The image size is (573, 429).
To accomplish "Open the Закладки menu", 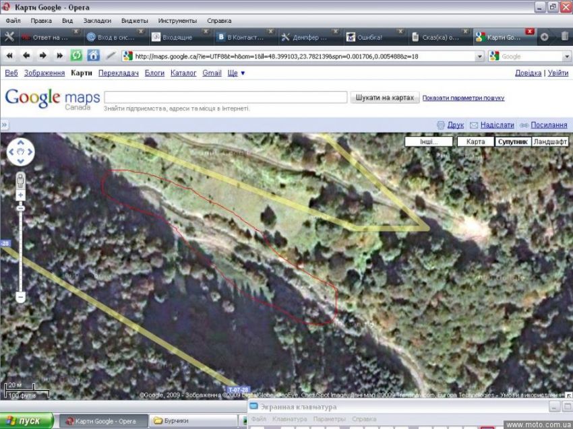I will [97, 21].
